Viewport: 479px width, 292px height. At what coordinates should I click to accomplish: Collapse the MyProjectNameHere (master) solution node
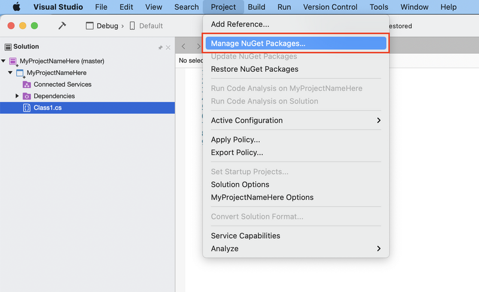pyautogui.click(x=4, y=61)
